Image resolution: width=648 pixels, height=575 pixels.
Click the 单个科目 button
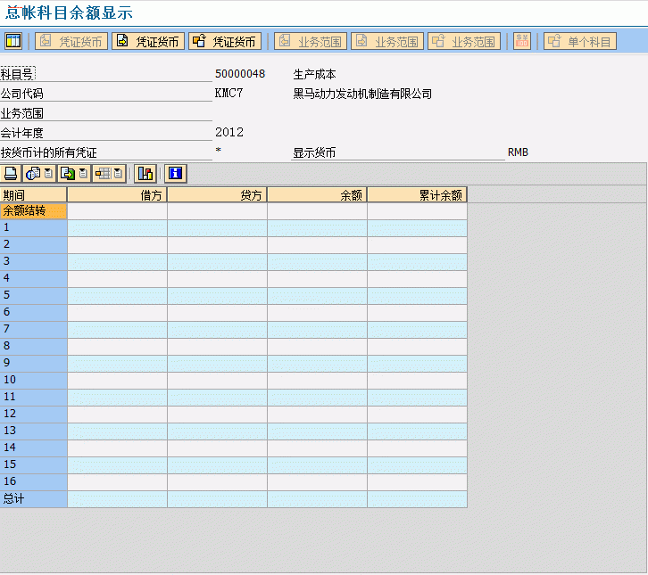point(580,41)
